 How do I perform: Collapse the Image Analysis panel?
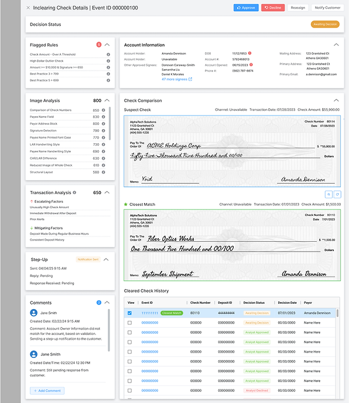[x=107, y=100]
